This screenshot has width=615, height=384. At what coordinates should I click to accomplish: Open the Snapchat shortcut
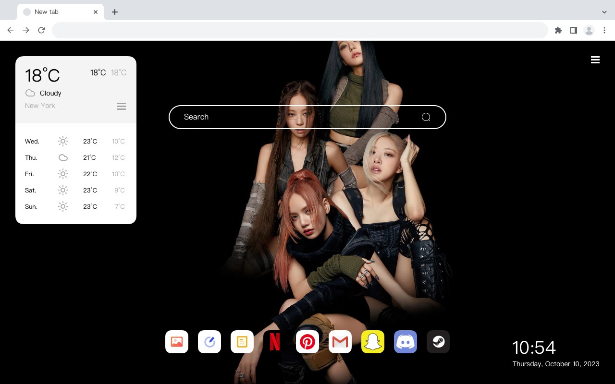[373, 342]
